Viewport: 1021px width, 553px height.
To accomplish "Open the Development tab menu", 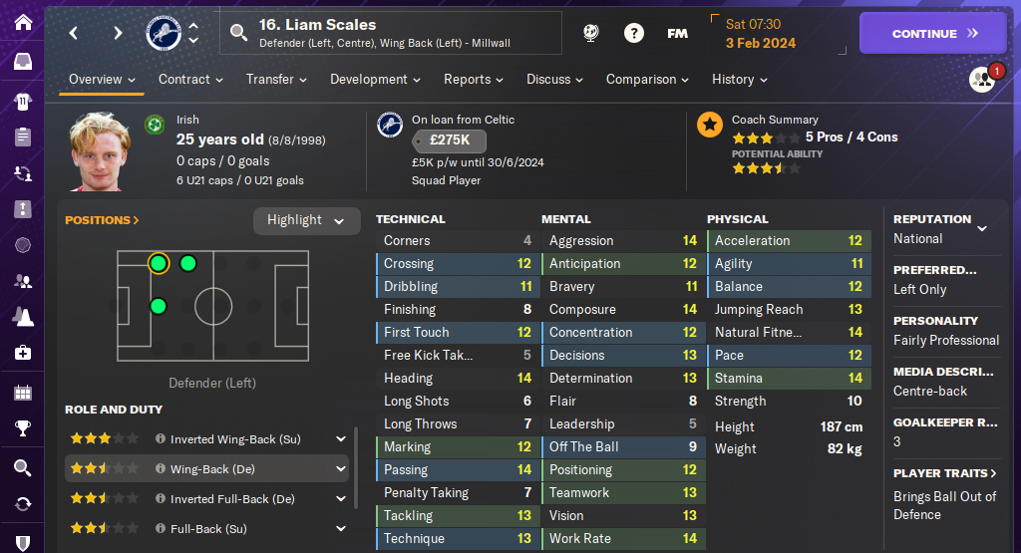I will click(x=375, y=79).
